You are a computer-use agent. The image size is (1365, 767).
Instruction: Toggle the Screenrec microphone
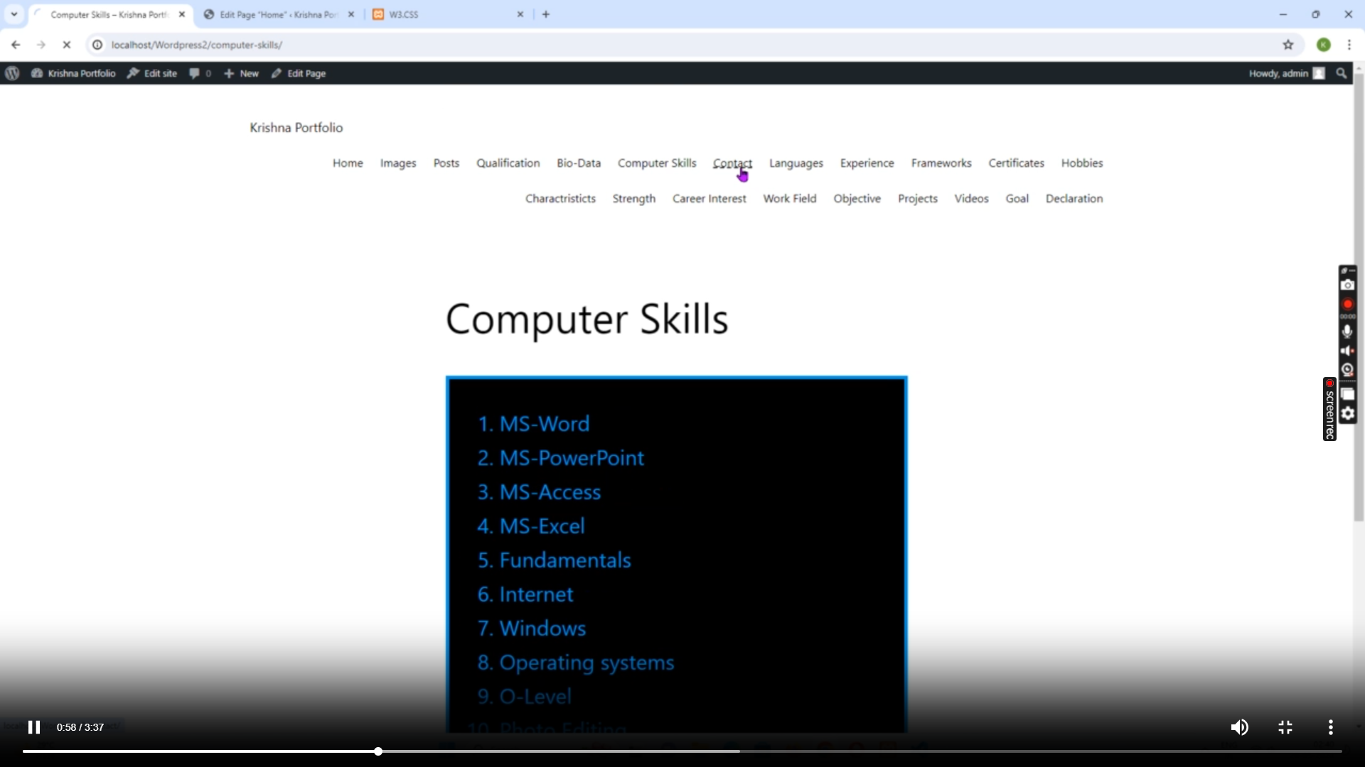(x=1347, y=332)
